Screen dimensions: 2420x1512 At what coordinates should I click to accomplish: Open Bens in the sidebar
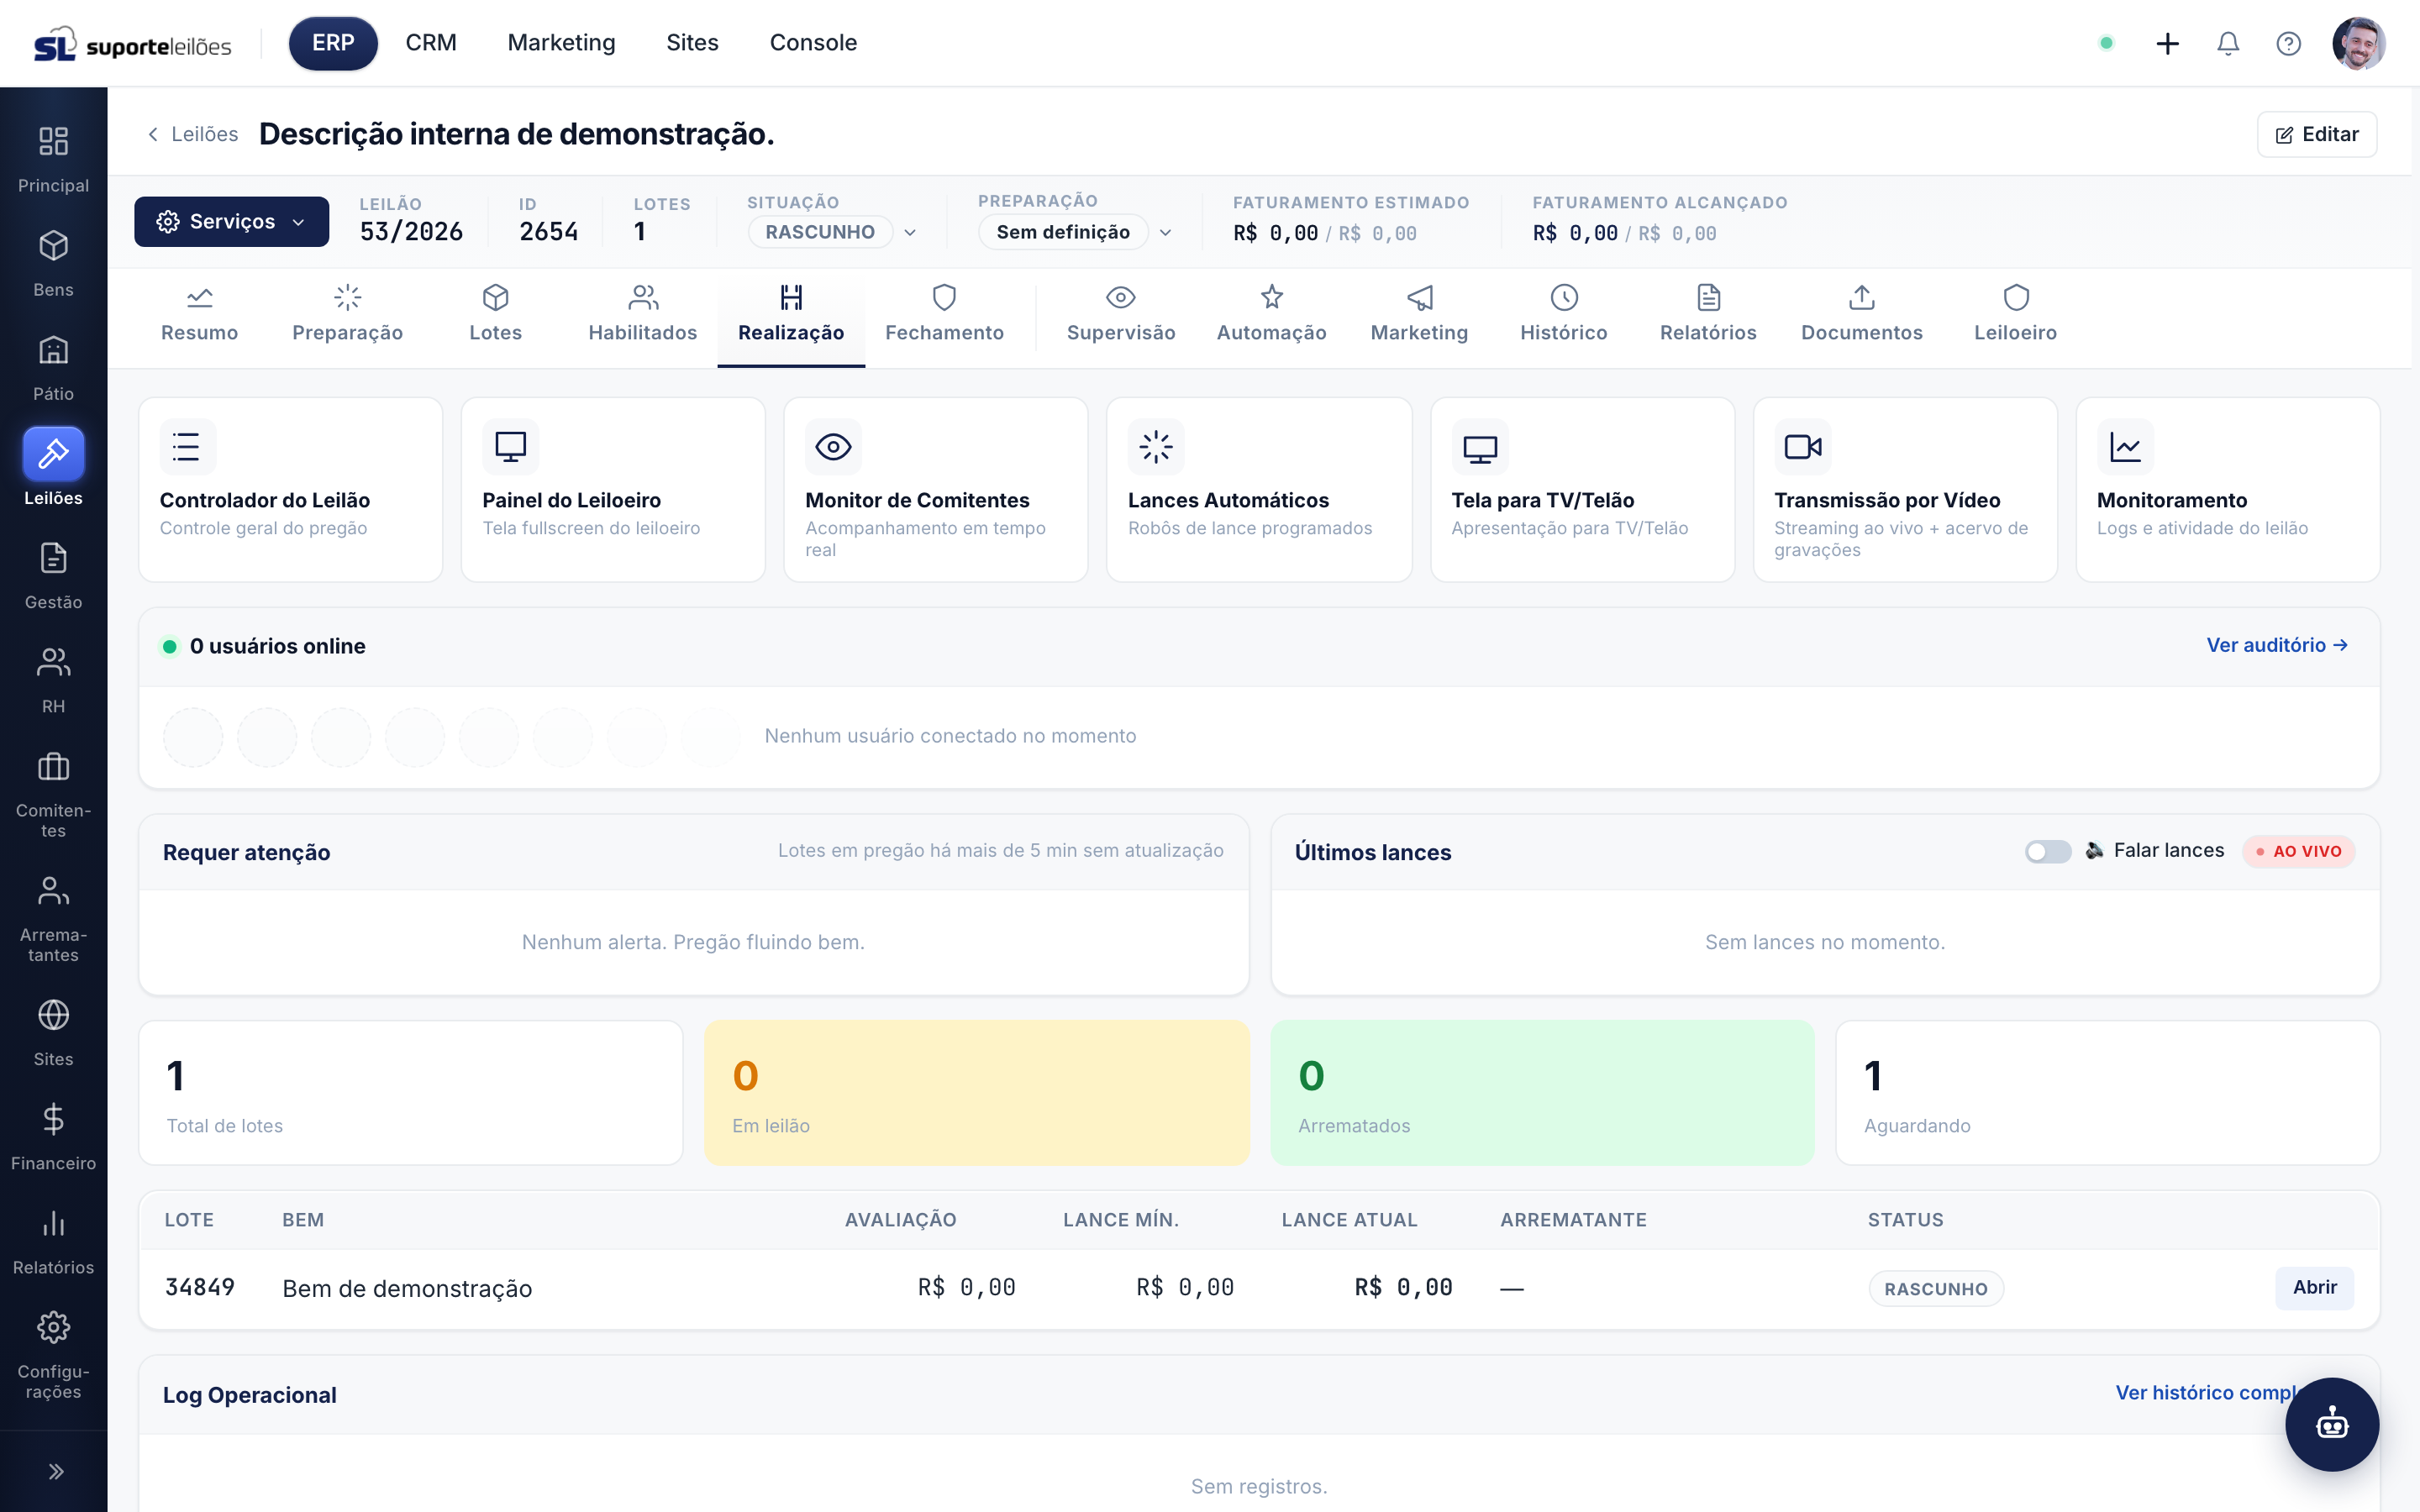(x=53, y=263)
